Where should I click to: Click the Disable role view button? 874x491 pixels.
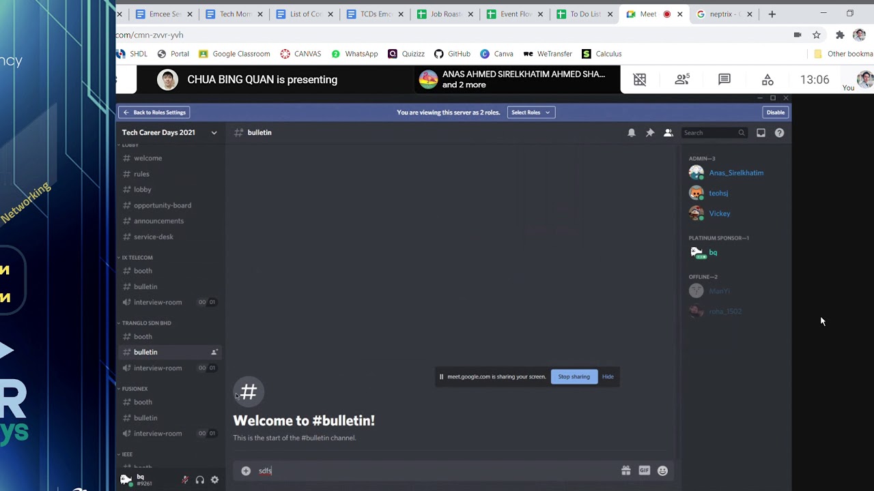[x=776, y=113]
